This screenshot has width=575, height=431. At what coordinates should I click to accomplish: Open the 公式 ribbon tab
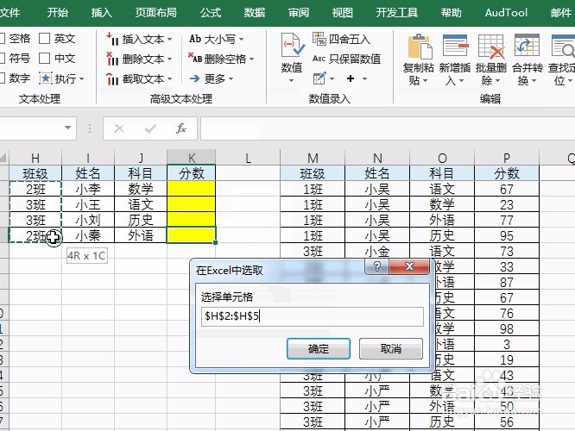tap(211, 12)
